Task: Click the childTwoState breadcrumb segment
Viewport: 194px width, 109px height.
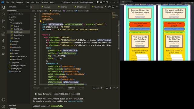Action: [83, 11]
